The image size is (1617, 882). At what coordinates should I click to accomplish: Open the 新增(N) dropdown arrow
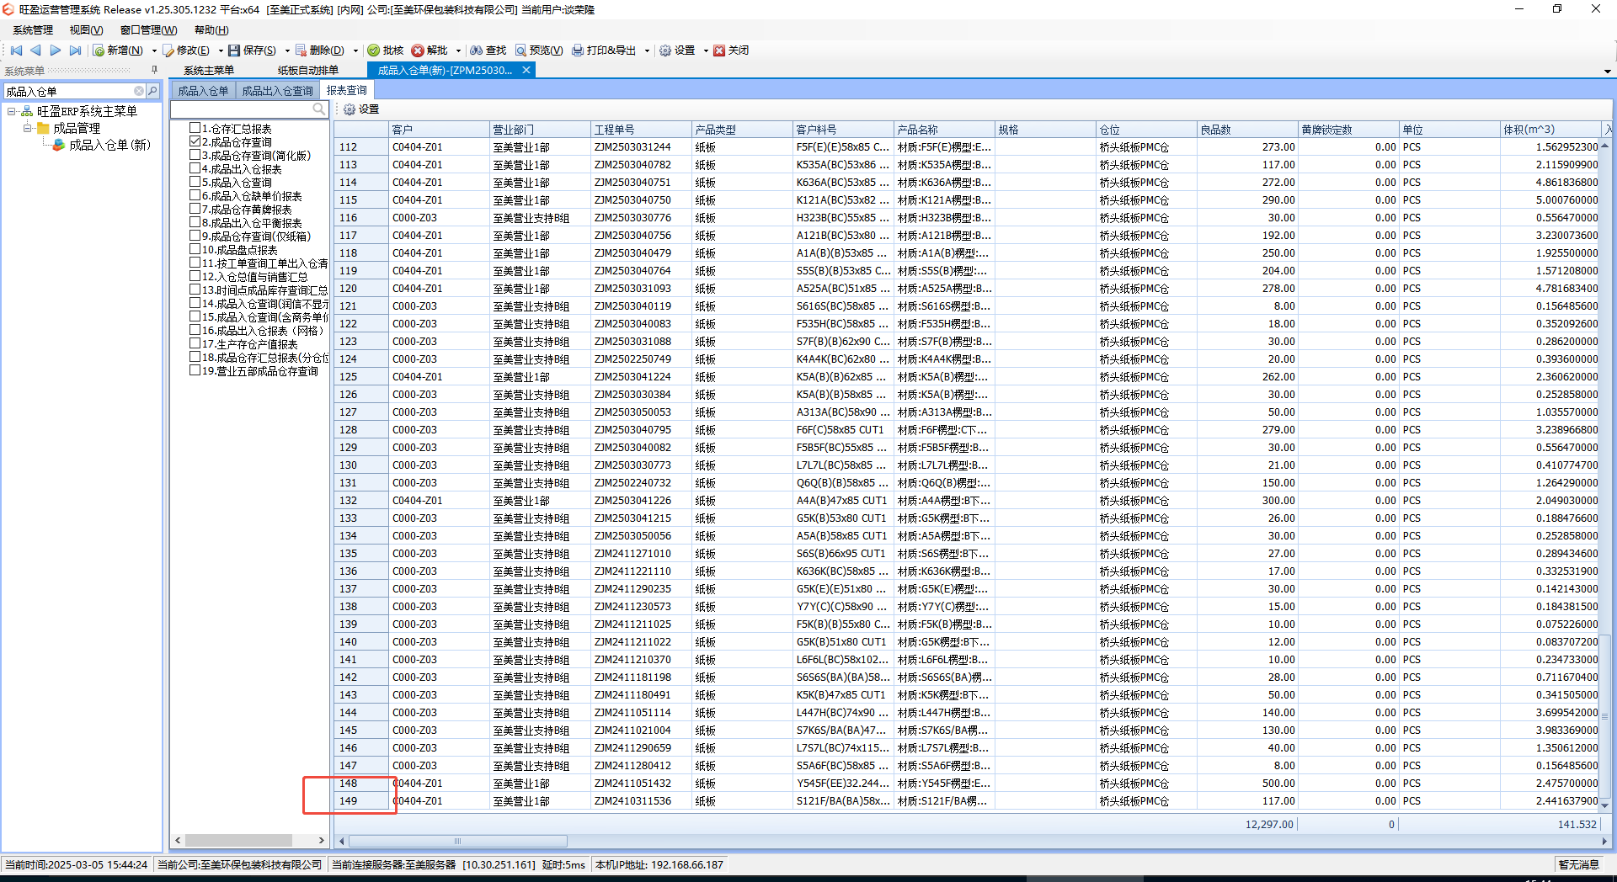coord(154,50)
